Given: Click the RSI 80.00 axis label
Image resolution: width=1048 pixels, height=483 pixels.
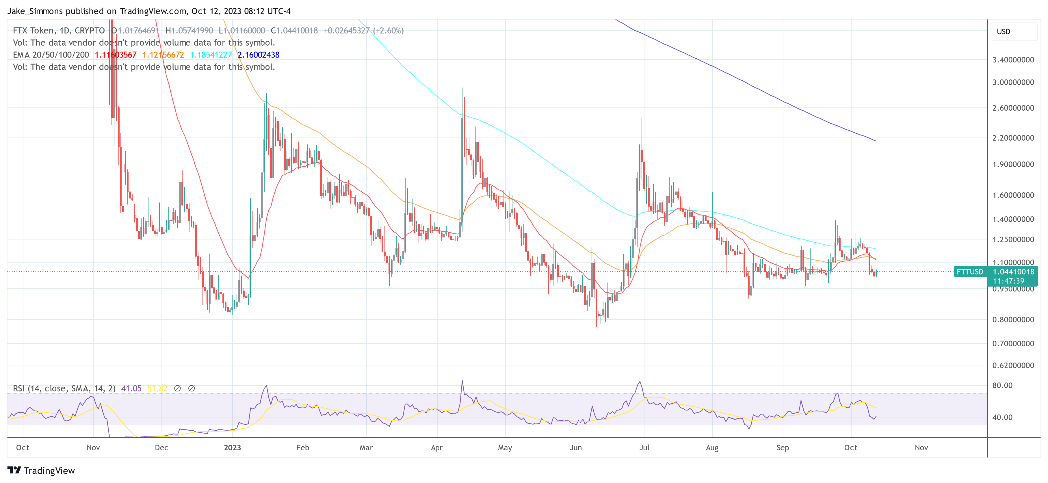Looking at the screenshot, I should (x=1002, y=385).
